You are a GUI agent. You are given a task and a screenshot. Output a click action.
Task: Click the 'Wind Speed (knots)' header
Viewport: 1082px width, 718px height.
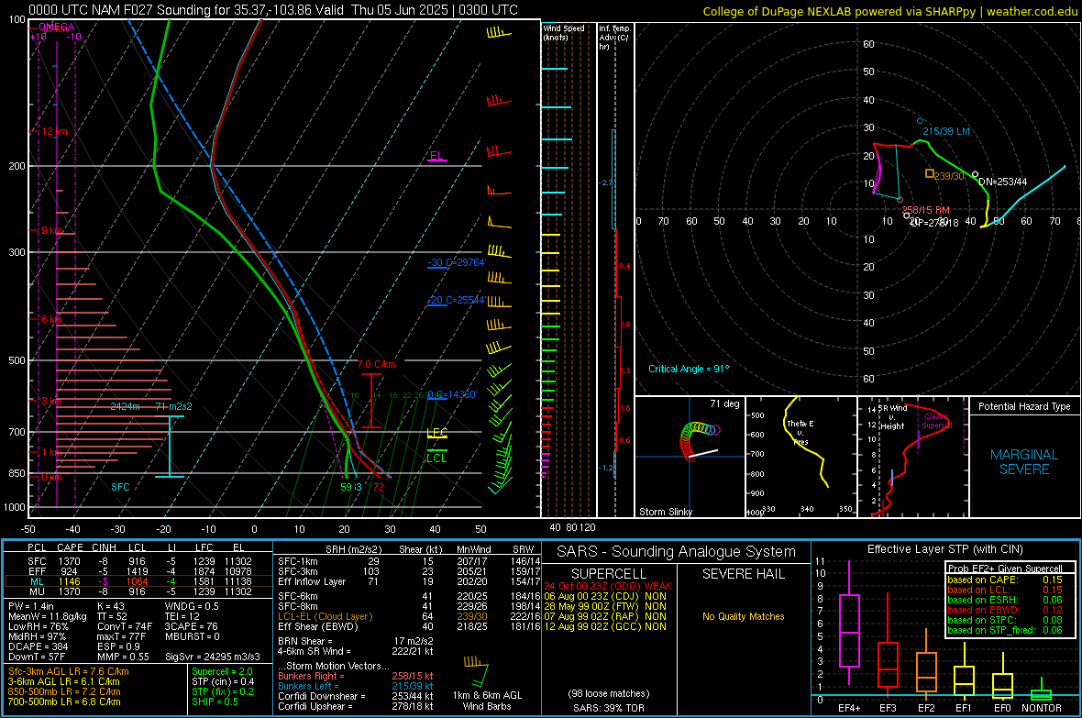(x=563, y=32)
